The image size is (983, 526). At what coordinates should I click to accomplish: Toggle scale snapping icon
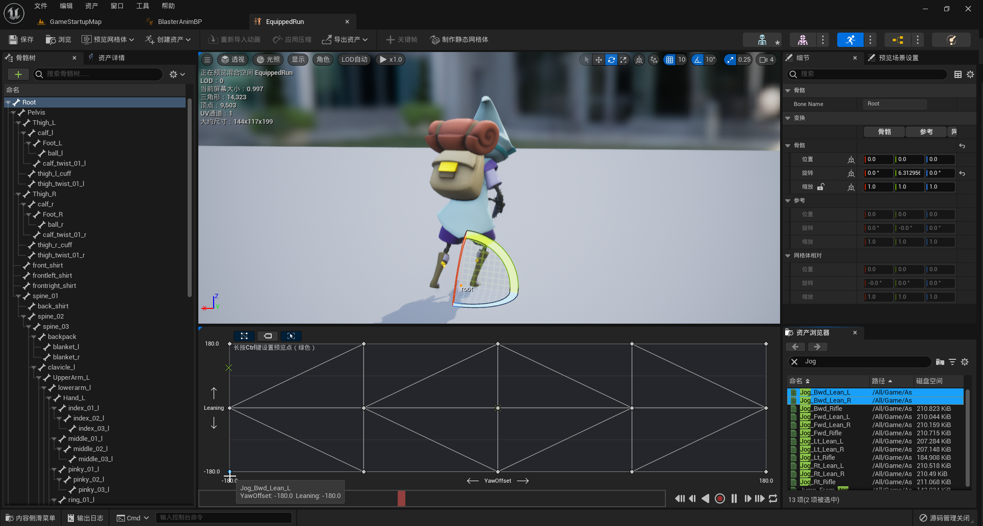tap(731, 60)
